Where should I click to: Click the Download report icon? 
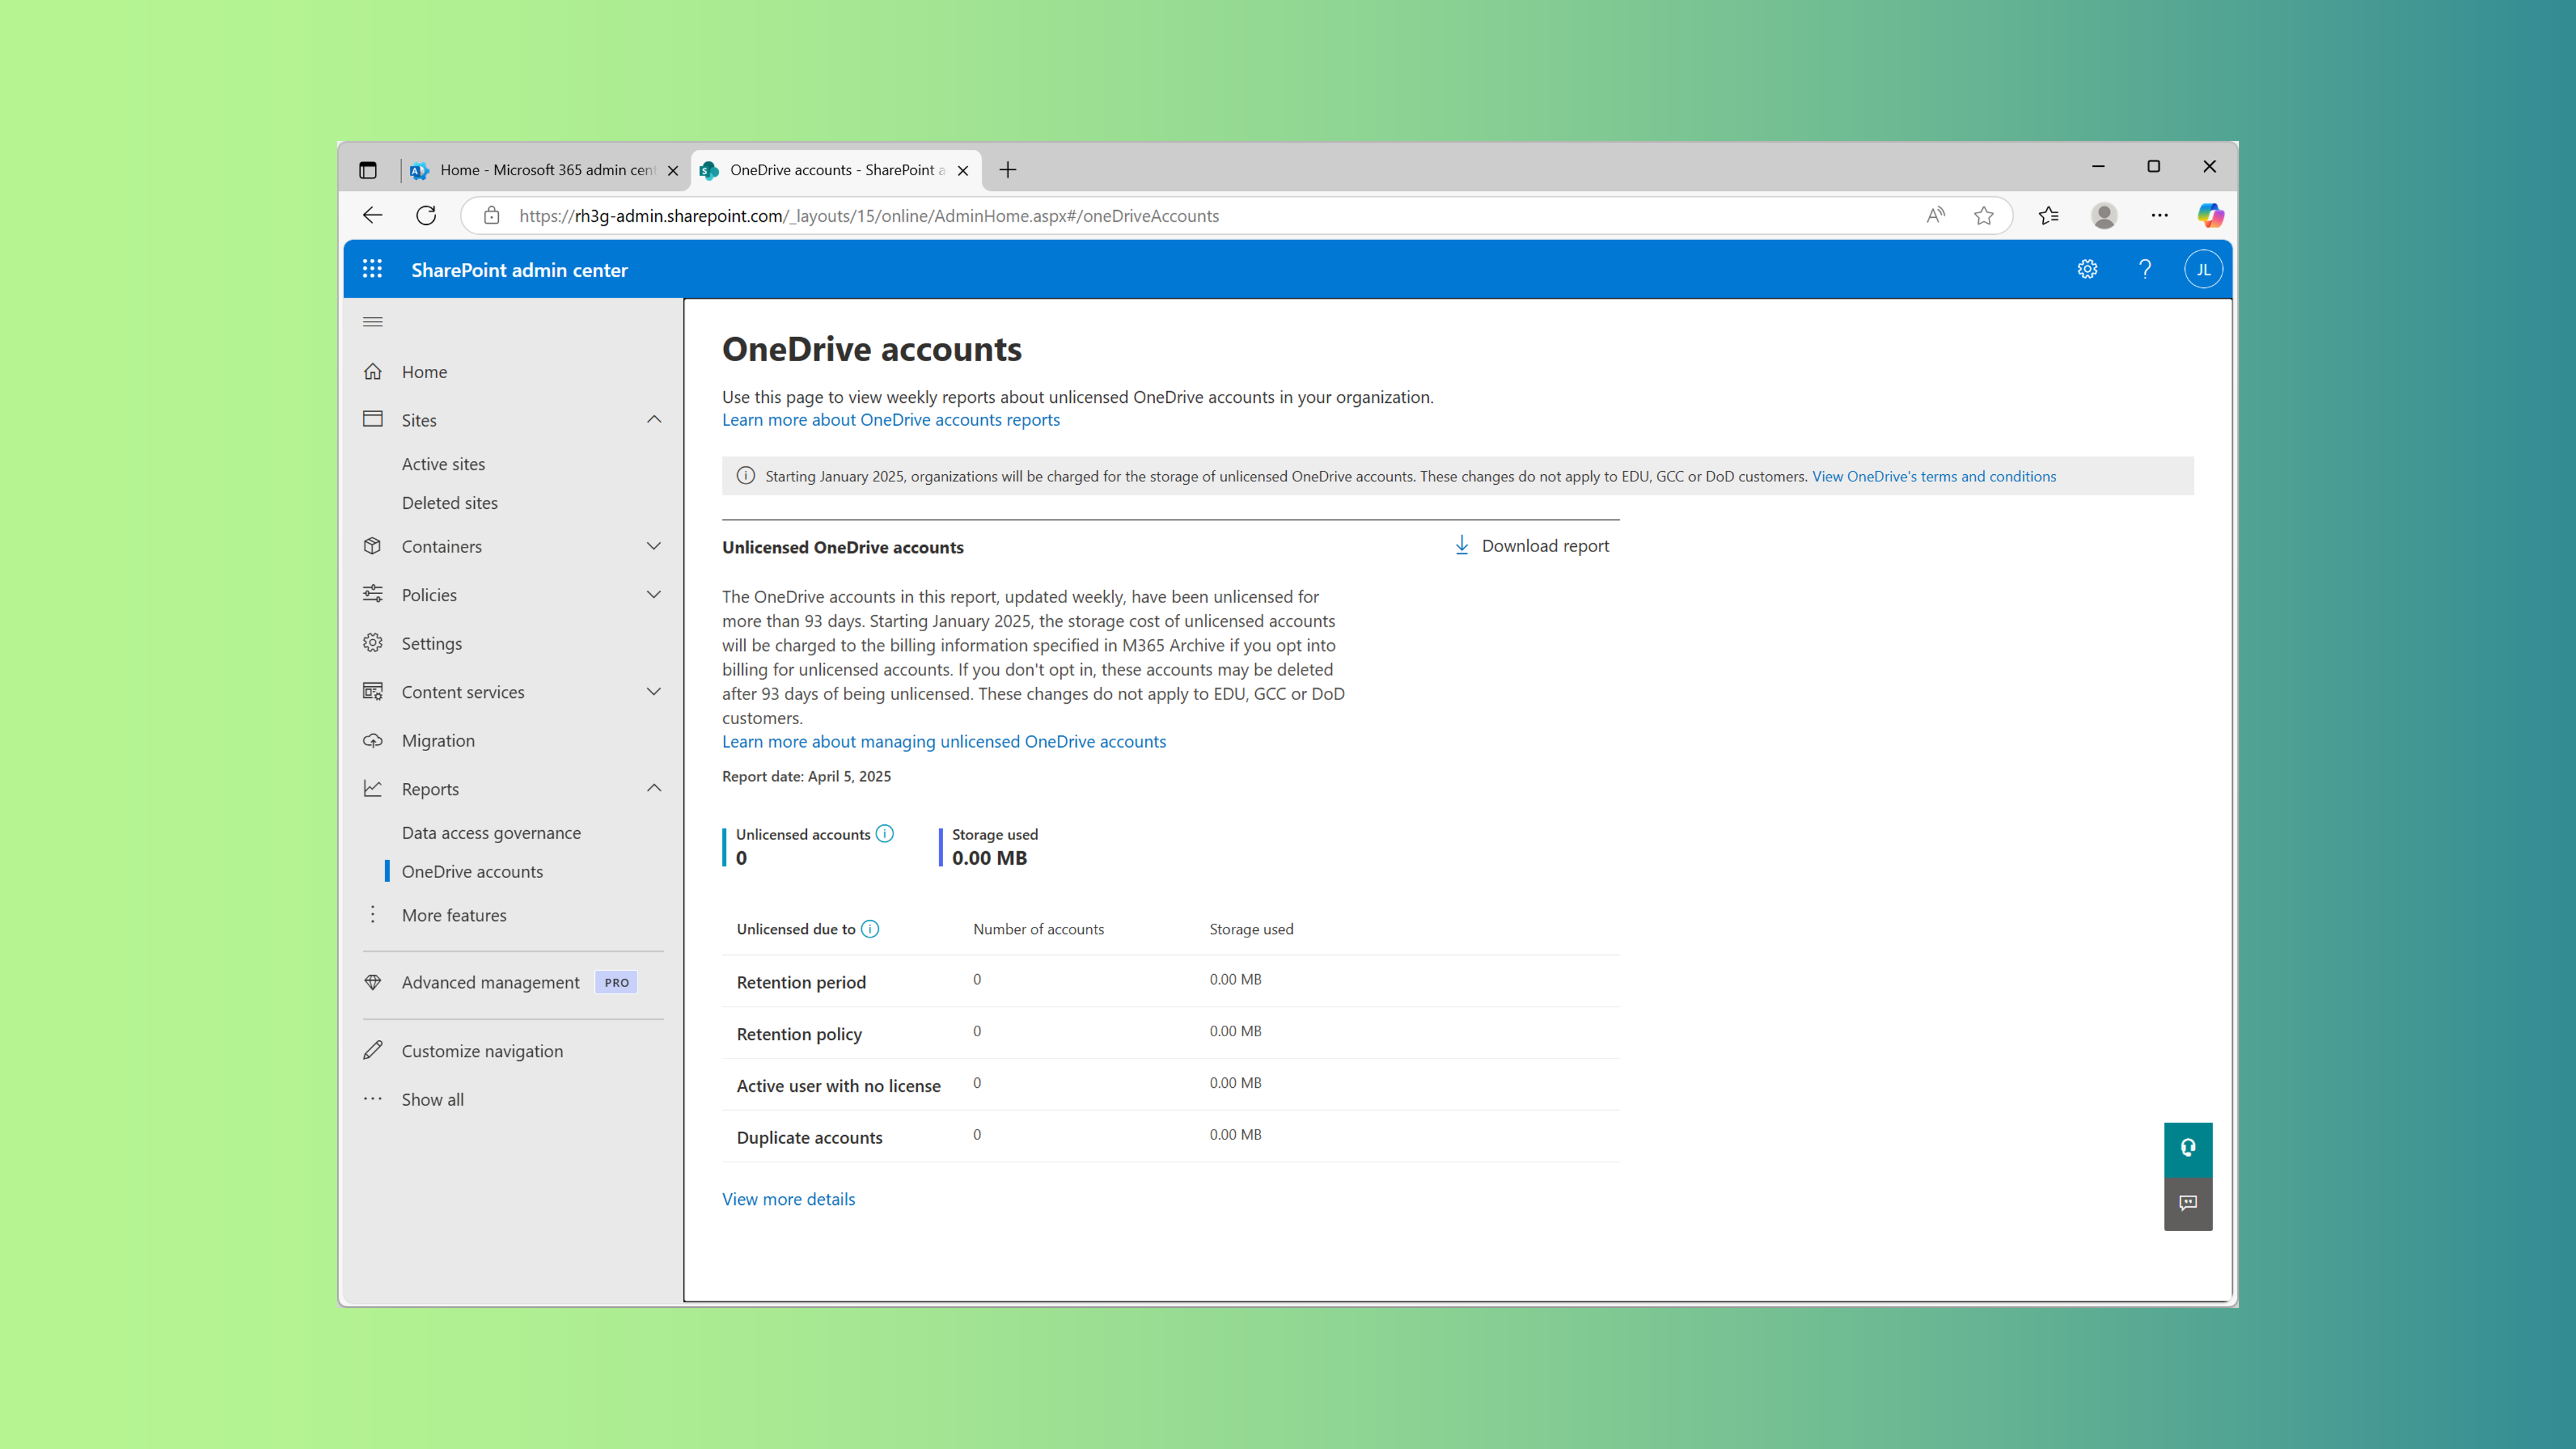1461,545
